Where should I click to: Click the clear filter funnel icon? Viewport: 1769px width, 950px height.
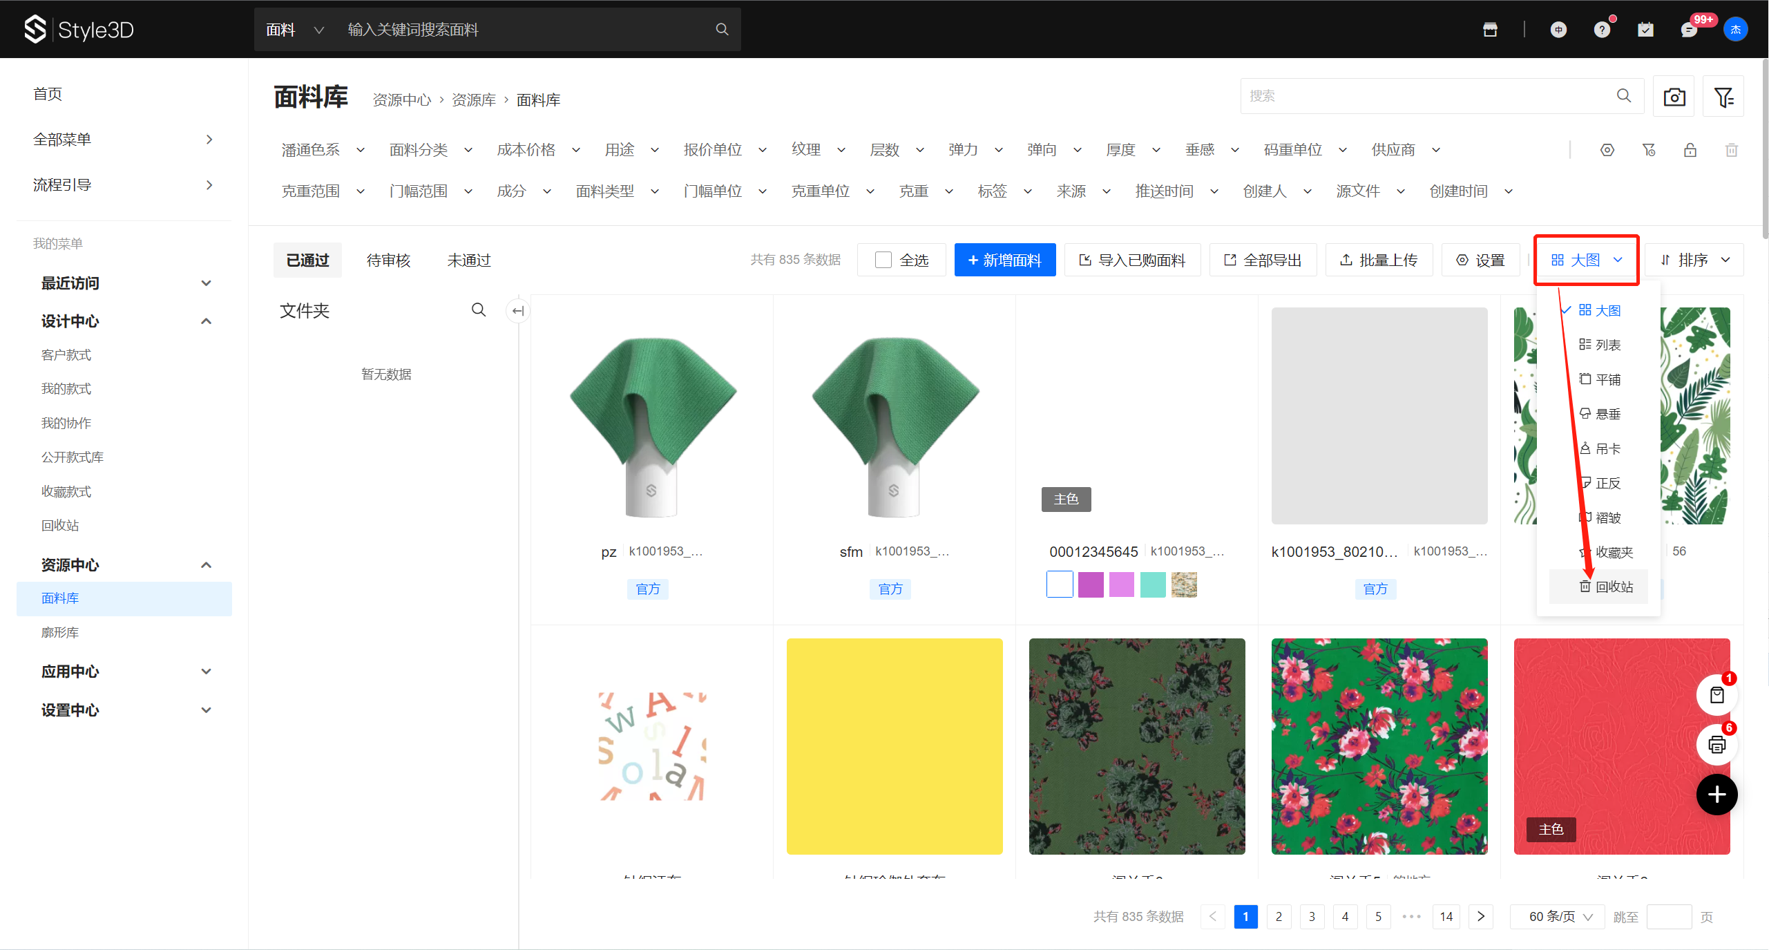point(1649,150)
